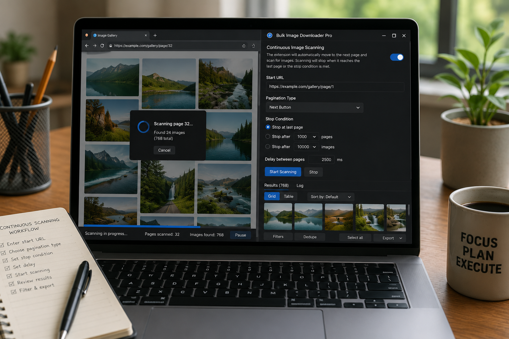Open a new browser tab
The image size is (509, 339).
tap(155, 35)
